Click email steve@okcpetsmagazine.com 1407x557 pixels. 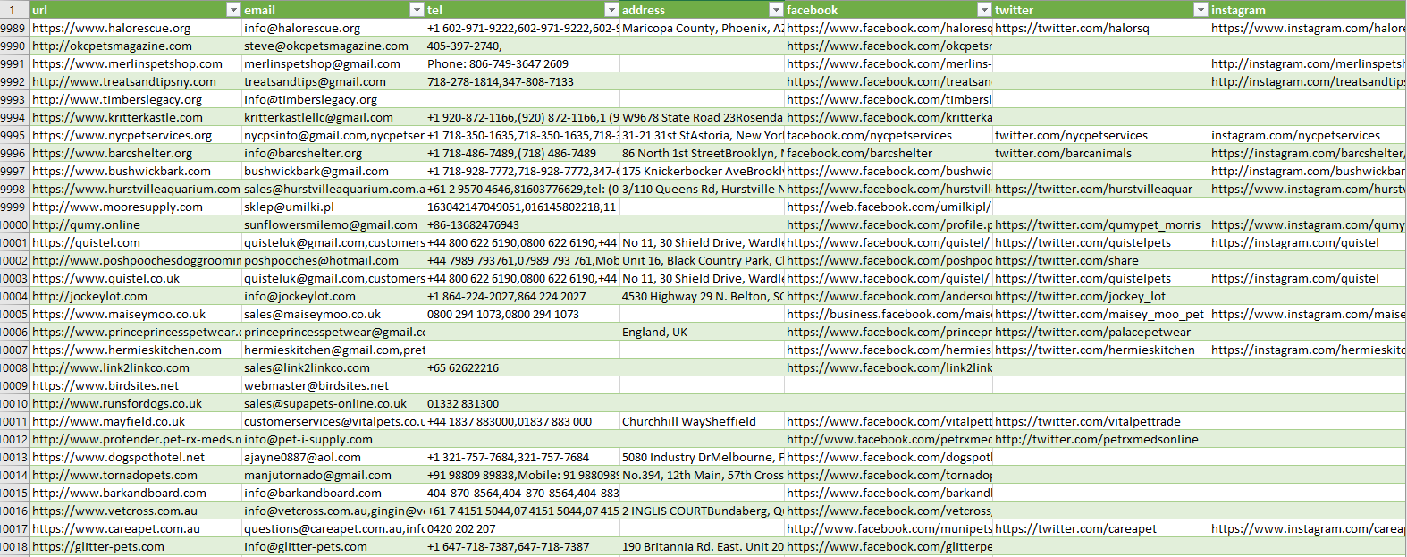pyautogui.click(x=333, y=46)
